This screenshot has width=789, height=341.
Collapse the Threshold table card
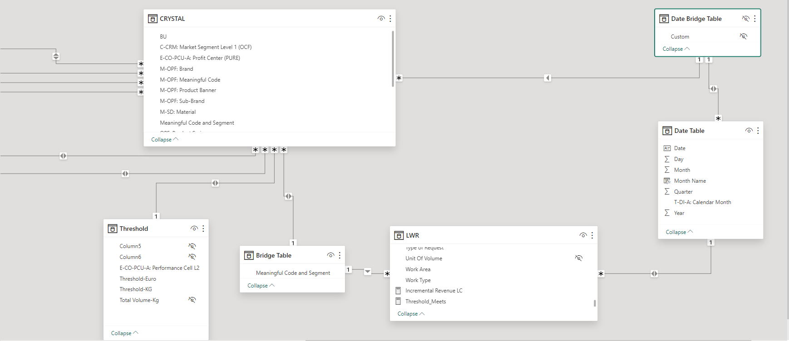point(125,333)
